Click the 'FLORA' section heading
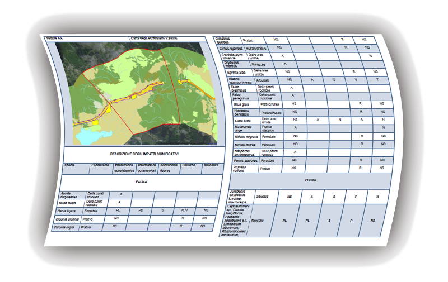The height and width of the screenshot is (282, 448). tap(310, 180)
